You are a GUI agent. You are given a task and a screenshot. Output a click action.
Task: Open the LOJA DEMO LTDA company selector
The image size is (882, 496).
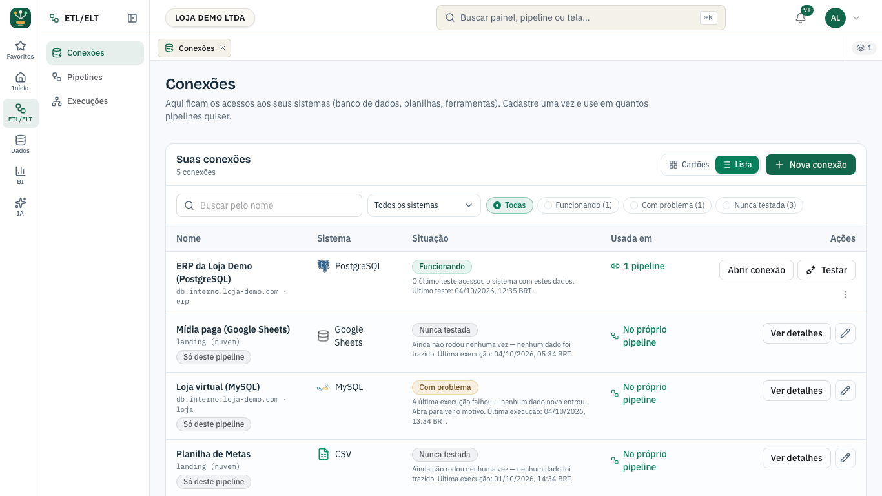[210, 18]
